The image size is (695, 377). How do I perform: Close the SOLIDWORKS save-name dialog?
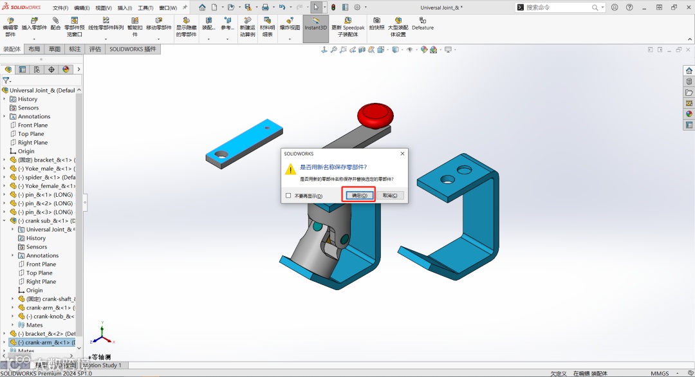[x=402, y=154]
